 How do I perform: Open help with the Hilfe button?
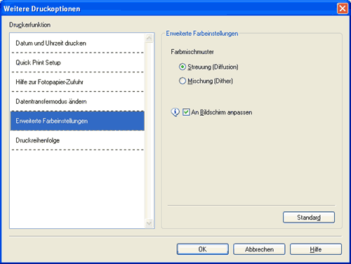tap(316, 249)
